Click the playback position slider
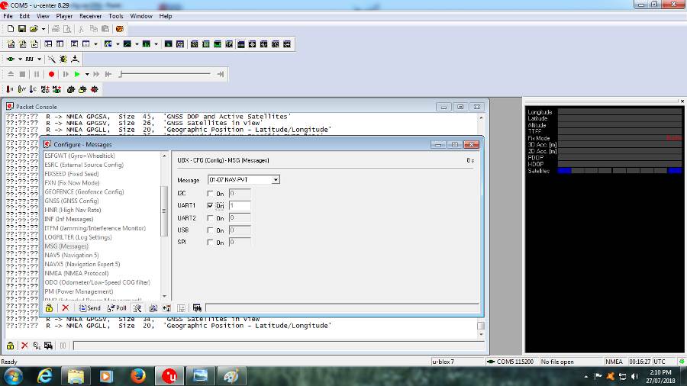This screenshot has height=386, width=687. (x=168, y=74)
